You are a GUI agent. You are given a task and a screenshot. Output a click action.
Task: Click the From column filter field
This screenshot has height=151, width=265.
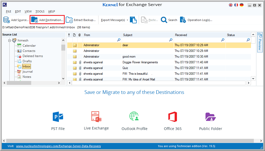(x=102, y=40)
